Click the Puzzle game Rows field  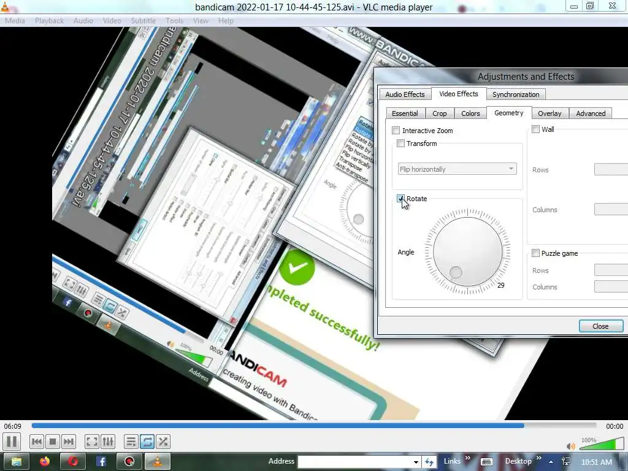[611, 270]
